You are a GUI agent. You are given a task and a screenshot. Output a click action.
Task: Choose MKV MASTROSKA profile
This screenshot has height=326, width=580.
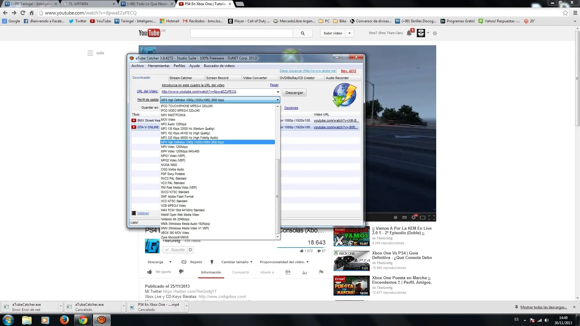217,115
